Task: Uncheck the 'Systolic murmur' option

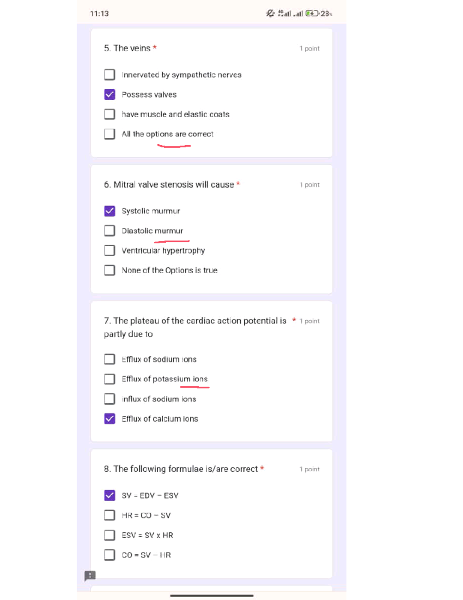Action: tap(110, 211)
